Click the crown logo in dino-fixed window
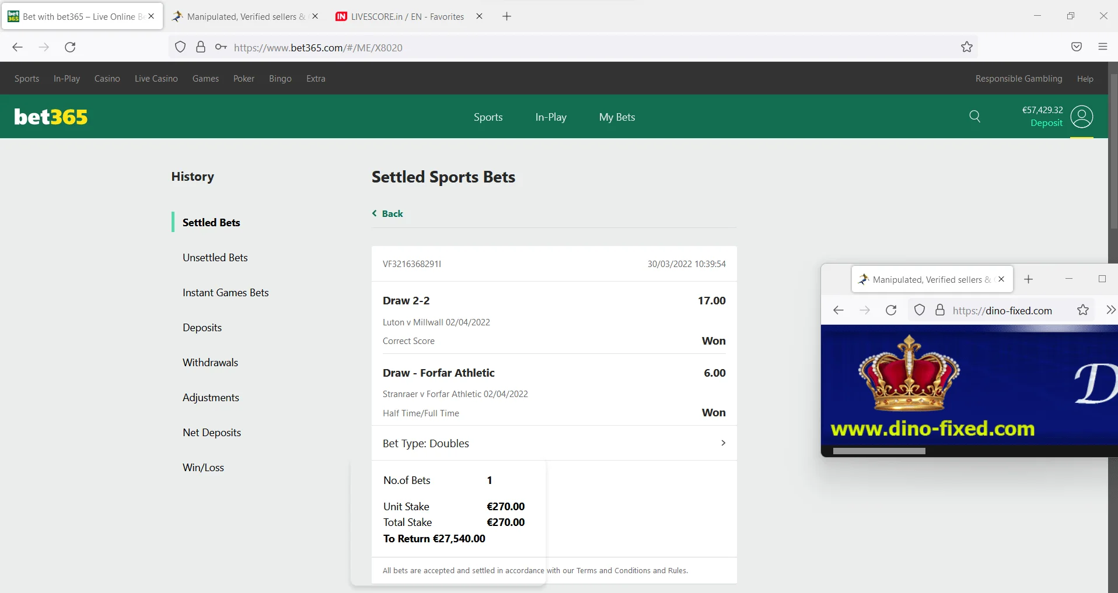This screenshot has height=593, width=1118. [909, 373]
